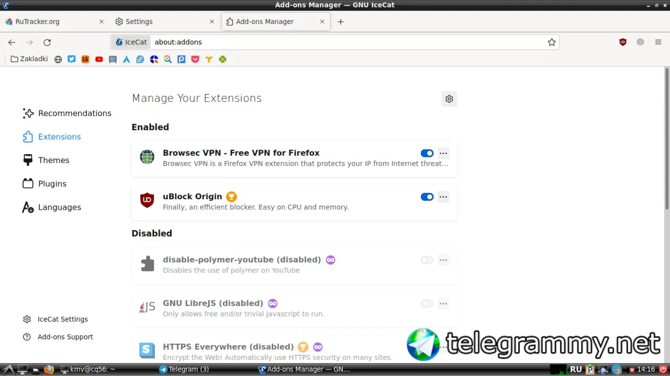The image size is (670, 376).
Task: Open the Twitter bookmark icon
Action: click(x=72, y=59)
